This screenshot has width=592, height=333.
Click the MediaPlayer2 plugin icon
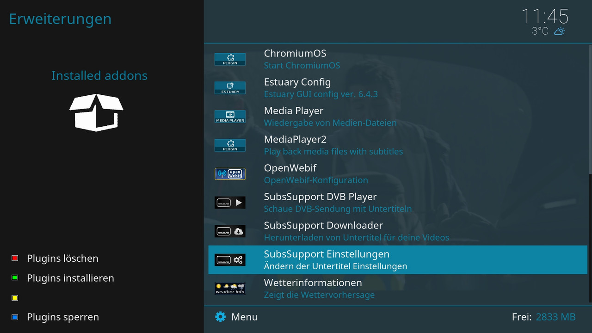(x=230, y=145)
